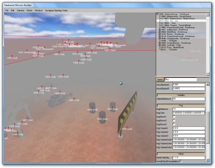Toggle the fogStorm2 checkbox
Screen dimensions: 215x168
coord(174,120)
